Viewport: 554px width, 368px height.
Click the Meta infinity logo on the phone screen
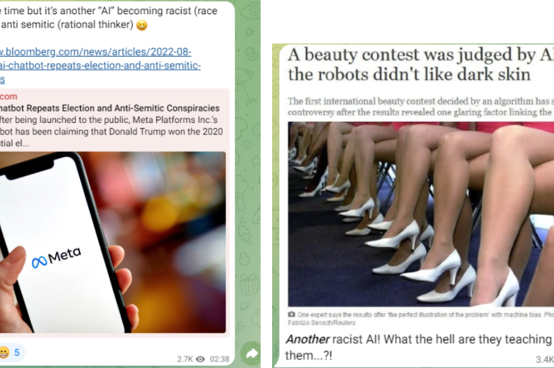click(x=39, y=262)
